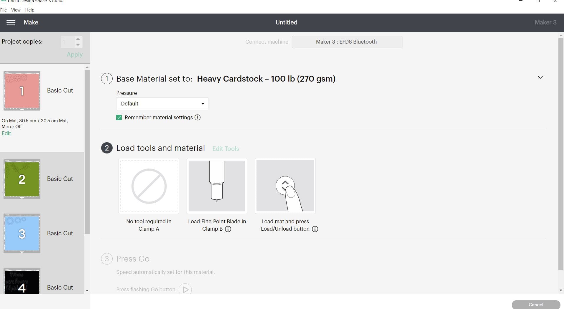Click Basic Cut label for mat 2
The width and height of the screenshot is (564, 309).
pos(60,179)
